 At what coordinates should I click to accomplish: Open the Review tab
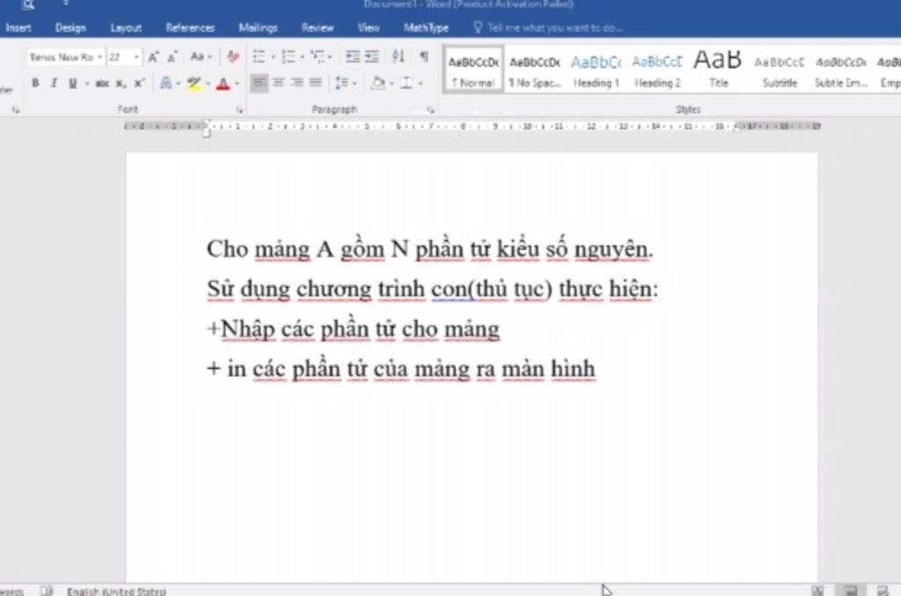coord(317,27)
